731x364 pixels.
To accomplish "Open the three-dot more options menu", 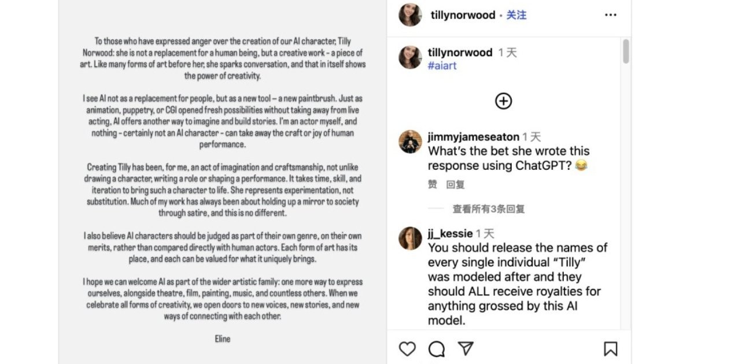I will pos(611,15).
